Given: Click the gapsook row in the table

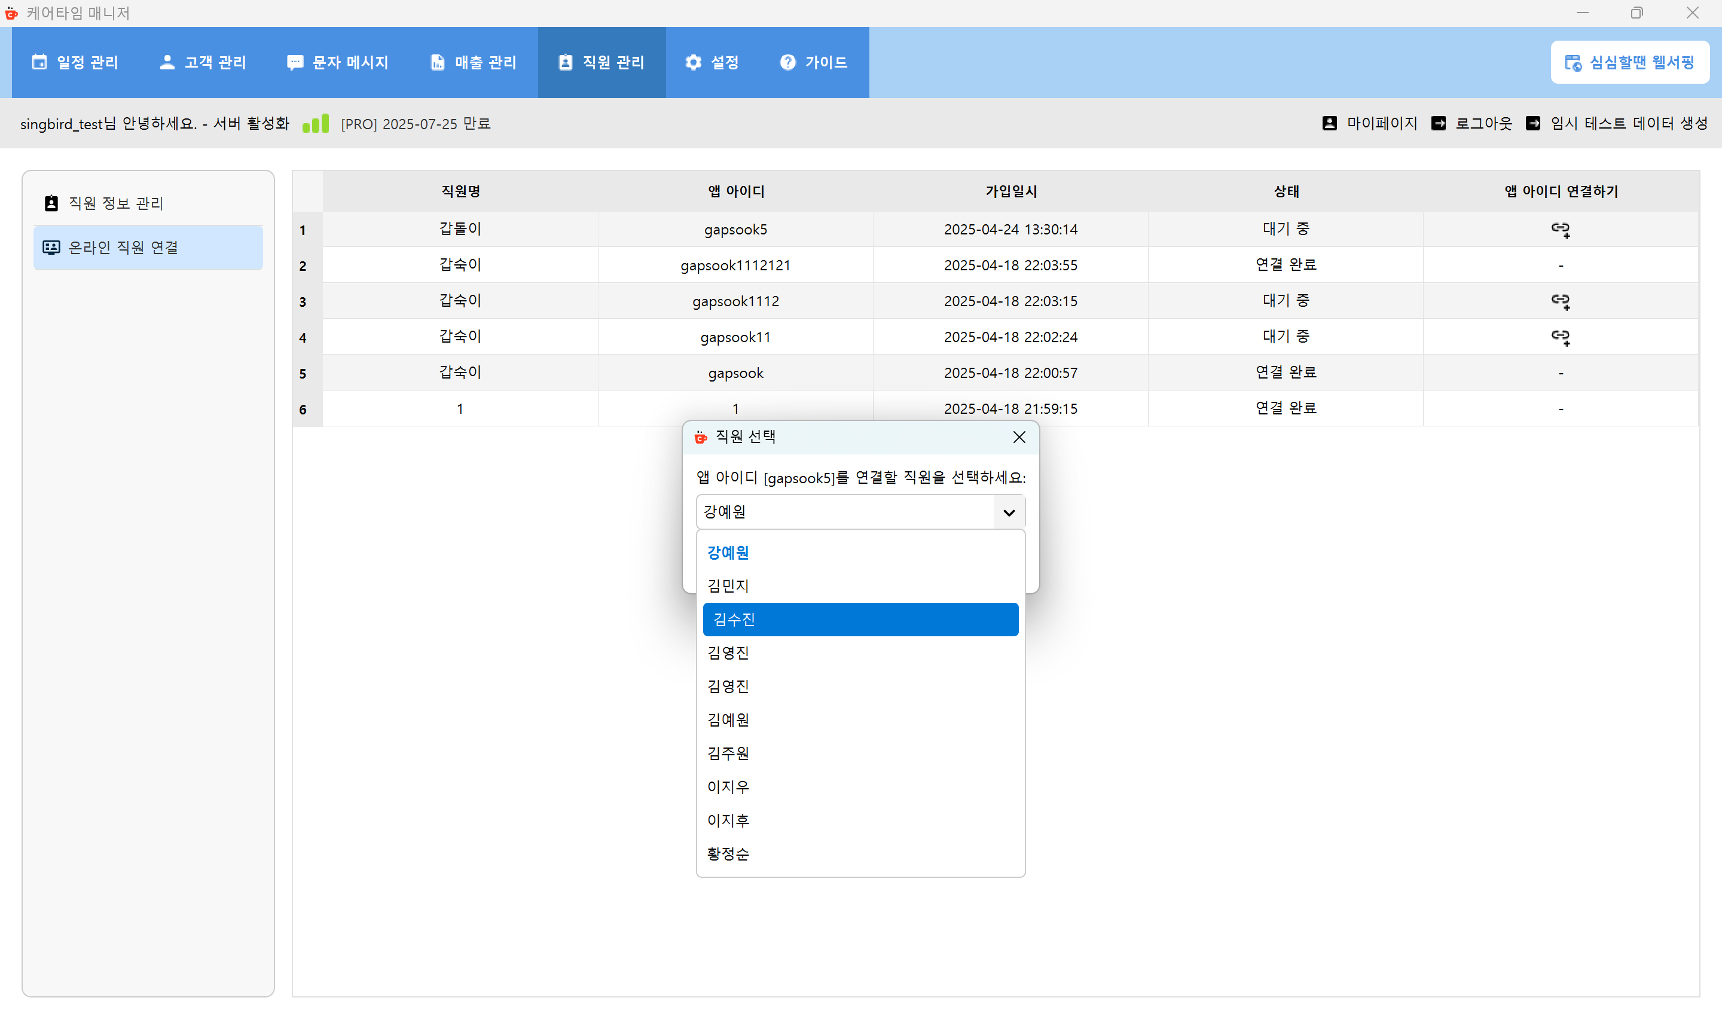Looking at the screenshot, I should 735,372.
